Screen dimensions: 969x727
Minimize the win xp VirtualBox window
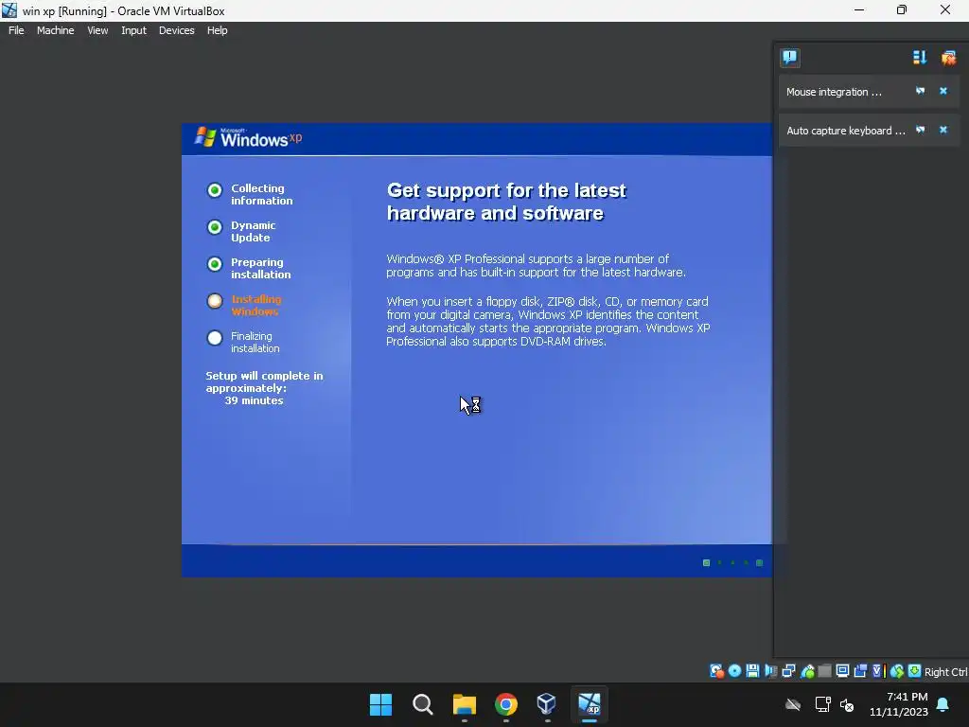click(x=859, y=9)
